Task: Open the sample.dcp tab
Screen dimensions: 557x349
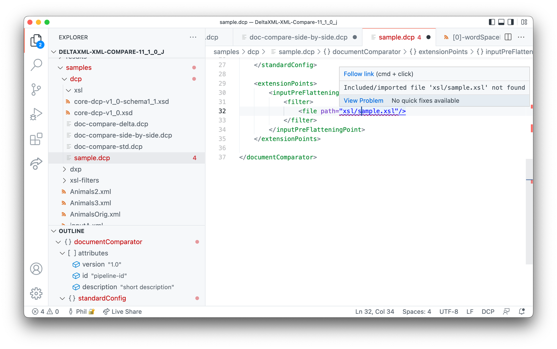Action: pos(397,37)
